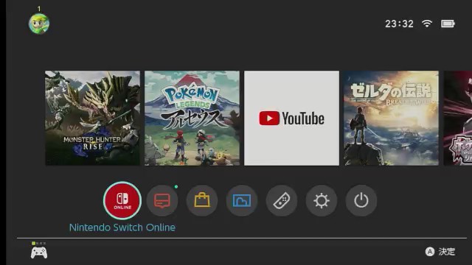Screen dimensions: 472x265
Task: Click the Nintendo Switch Online text label
Action: 122,227
